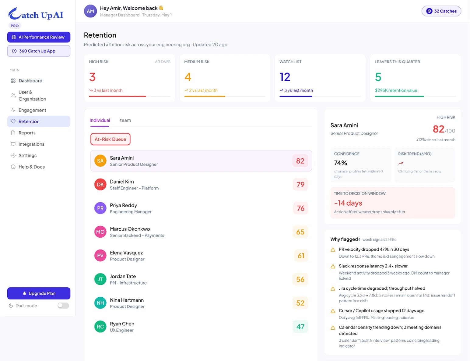Click the Engagement pulse icon

click(13, 110)
